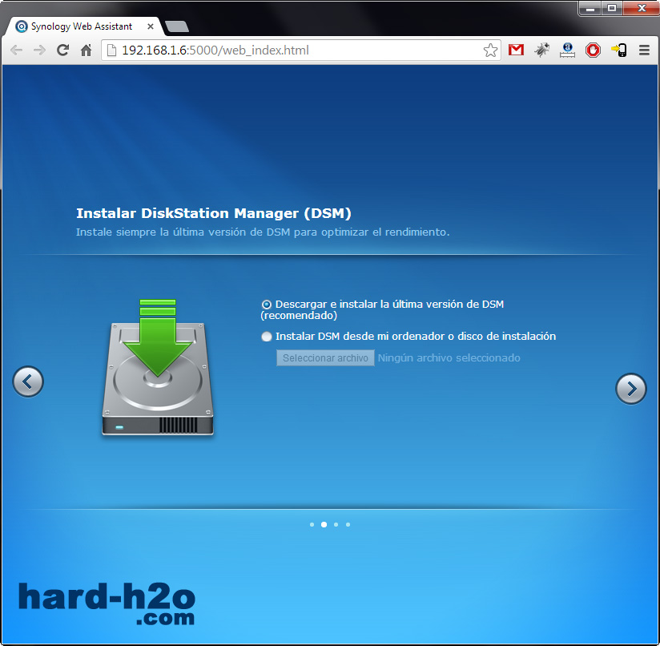Click the Seleccionar archivo button
This screenshot has width=660, height=646.
[325, 358]
